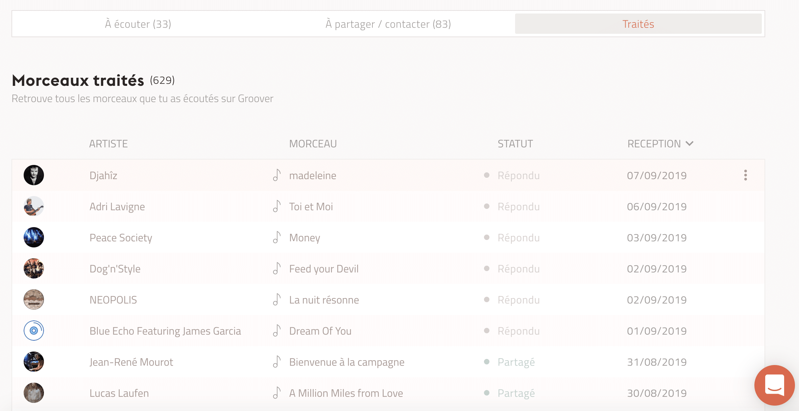Click the music note beside Toi et Moi

(x=277, y=206)
